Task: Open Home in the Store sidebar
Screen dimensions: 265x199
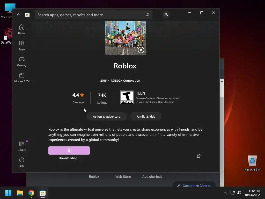Action: pos(22,30)
